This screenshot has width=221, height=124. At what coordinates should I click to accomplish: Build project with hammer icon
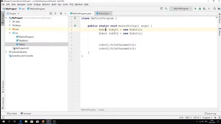(166, 9)
